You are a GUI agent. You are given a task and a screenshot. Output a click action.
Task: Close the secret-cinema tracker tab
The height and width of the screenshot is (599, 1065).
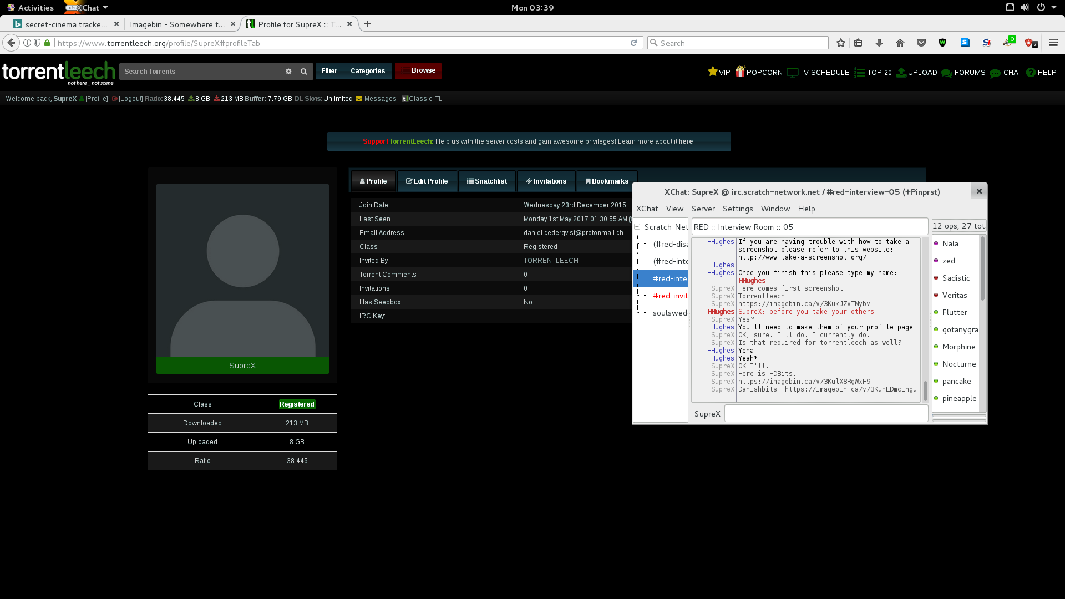[116, 24]
